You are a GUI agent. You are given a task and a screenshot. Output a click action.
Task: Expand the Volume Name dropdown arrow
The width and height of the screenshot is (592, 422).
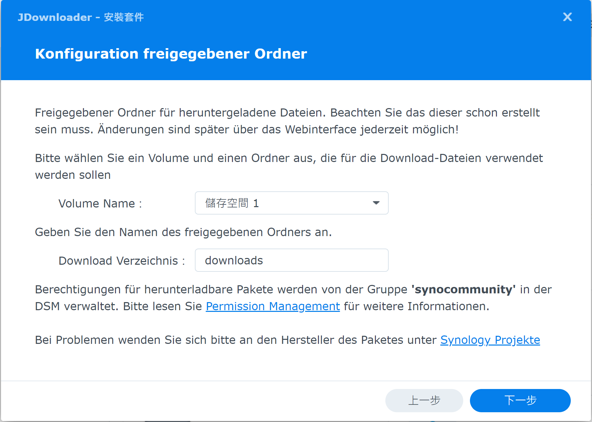[376, 203]
